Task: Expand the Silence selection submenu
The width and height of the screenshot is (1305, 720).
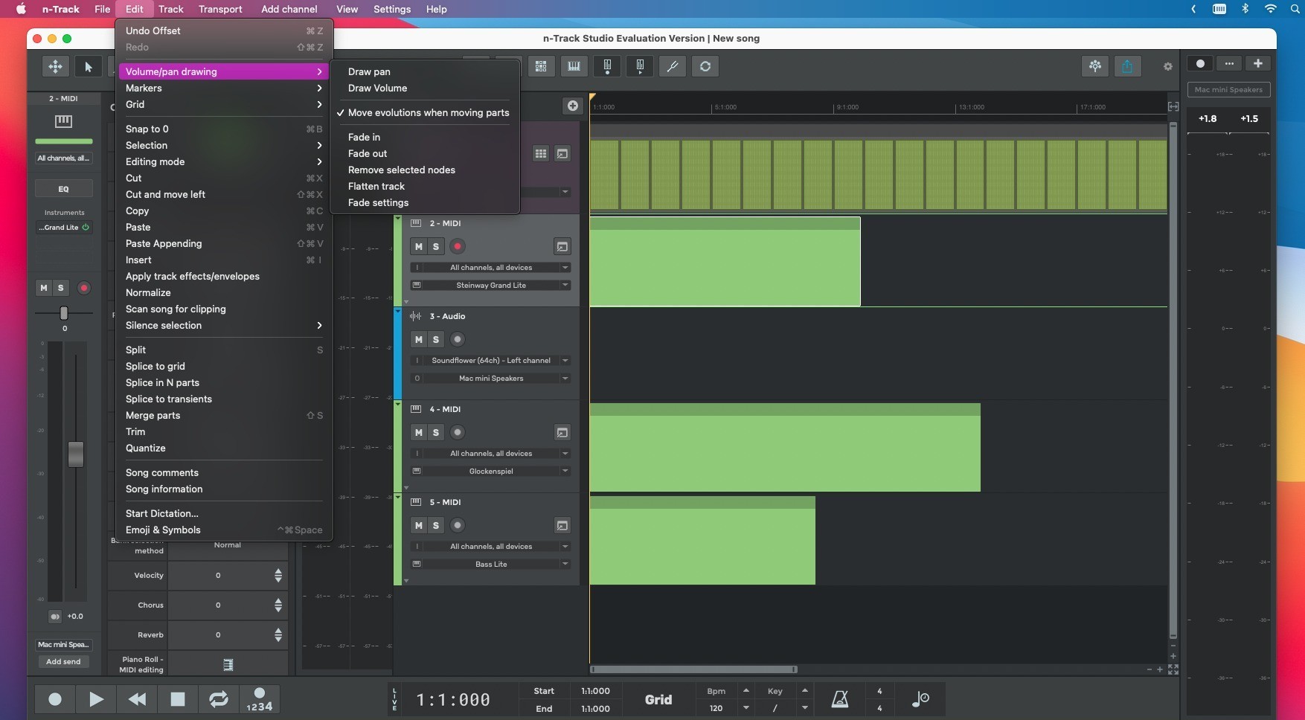Action: pos(223,325)
